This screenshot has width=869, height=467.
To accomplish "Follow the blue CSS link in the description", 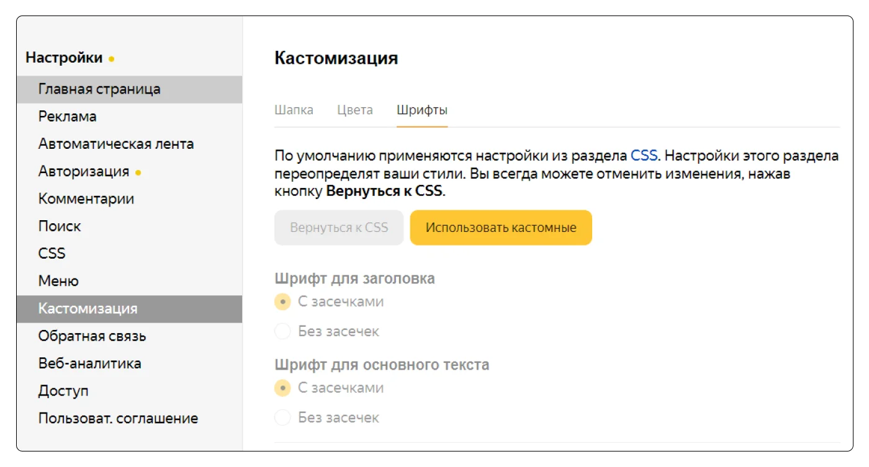I will (x=644, y=156).
